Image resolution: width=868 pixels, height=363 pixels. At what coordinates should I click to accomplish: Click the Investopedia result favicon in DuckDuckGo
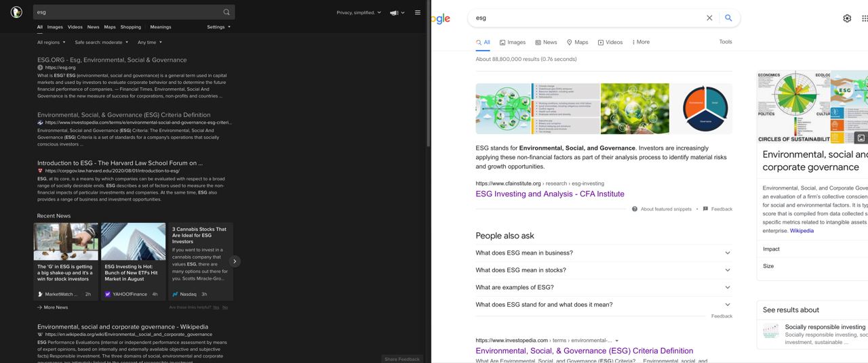click(x=40, y=123)
